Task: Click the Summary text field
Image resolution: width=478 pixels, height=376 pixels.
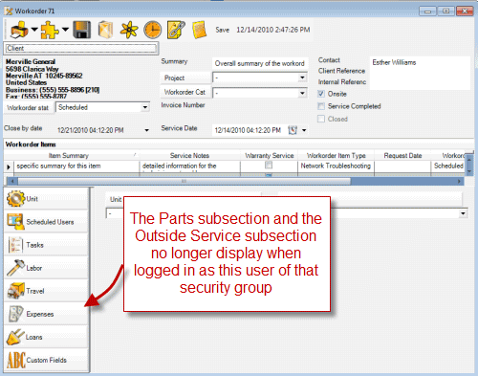Action: tap(260, 63)
